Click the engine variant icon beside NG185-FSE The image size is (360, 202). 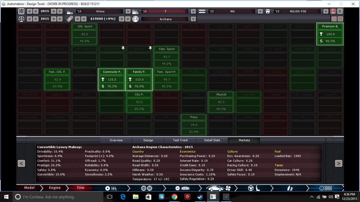click(268, 11)
